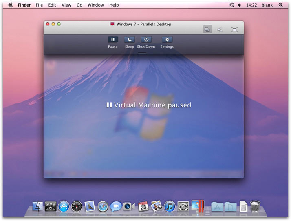Viewport: 291px width, 221px height.
Task: Launch the App Store from the Dock
Action: click(64, 206)
